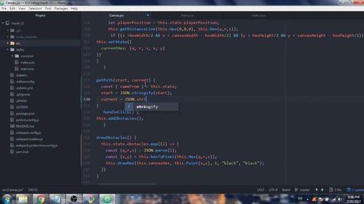The height and width of the screenshot is (204, 364).
Task: Open the Help menu
Action: tap(74, 8)
